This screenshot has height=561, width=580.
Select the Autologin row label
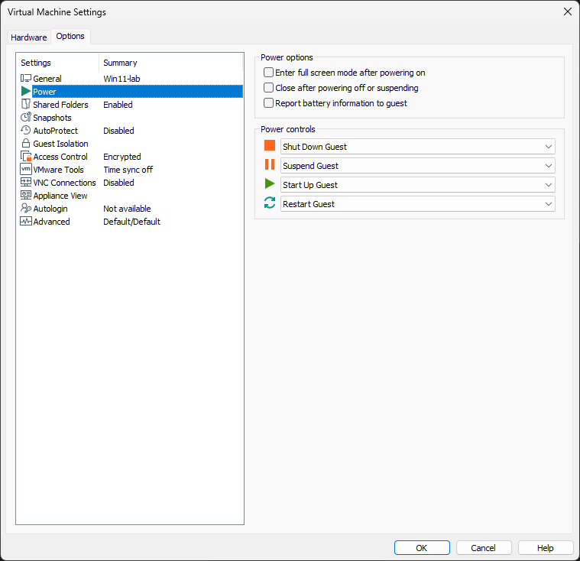(x=50, y=209)
